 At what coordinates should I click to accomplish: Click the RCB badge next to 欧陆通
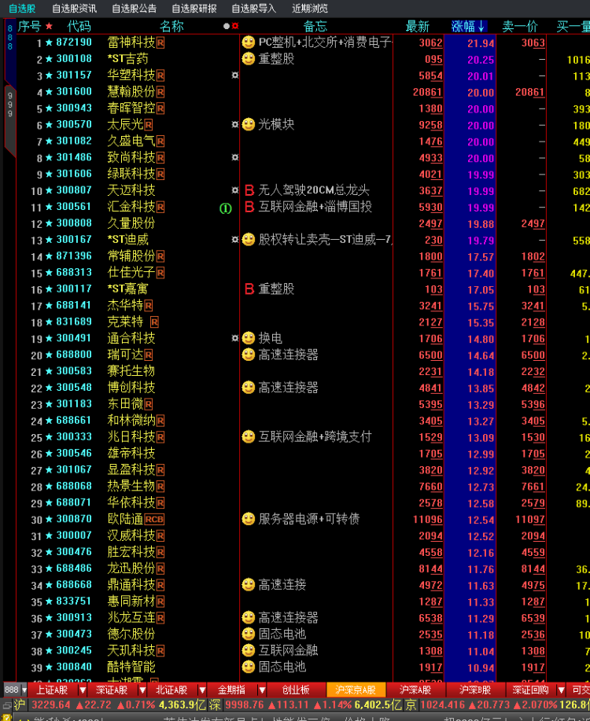click(x=154, y=520)
